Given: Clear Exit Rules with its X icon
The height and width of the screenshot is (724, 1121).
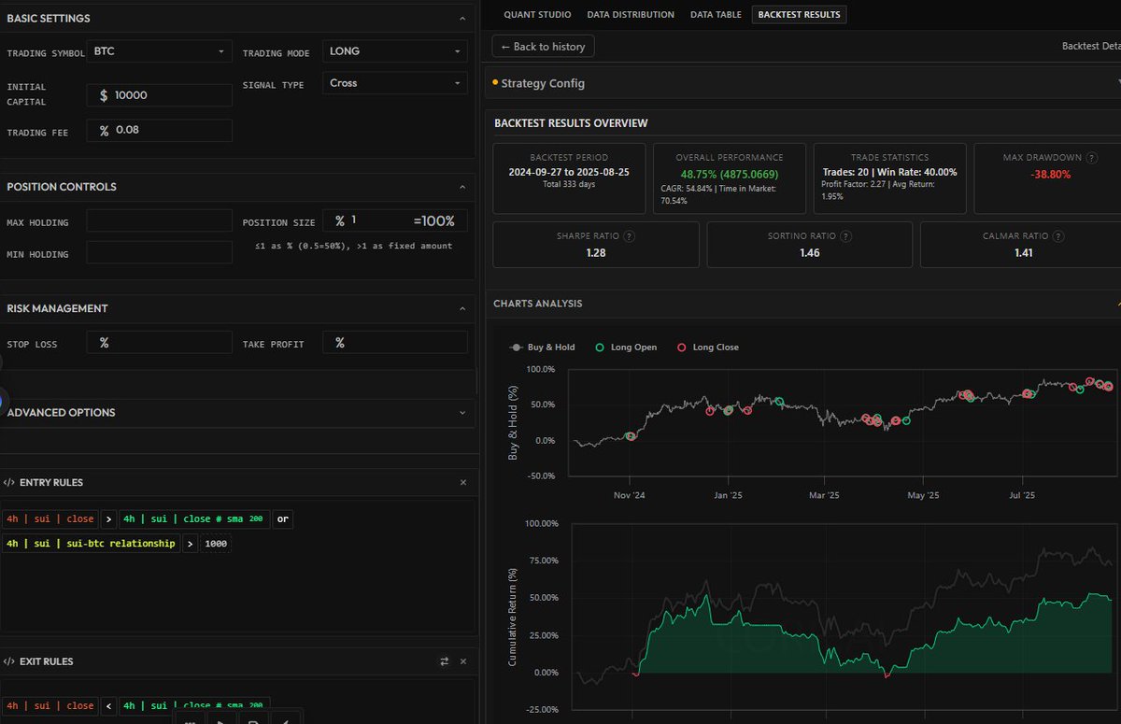Looking at the screenshot, I should pyautogui.click(x=463, y=661).
